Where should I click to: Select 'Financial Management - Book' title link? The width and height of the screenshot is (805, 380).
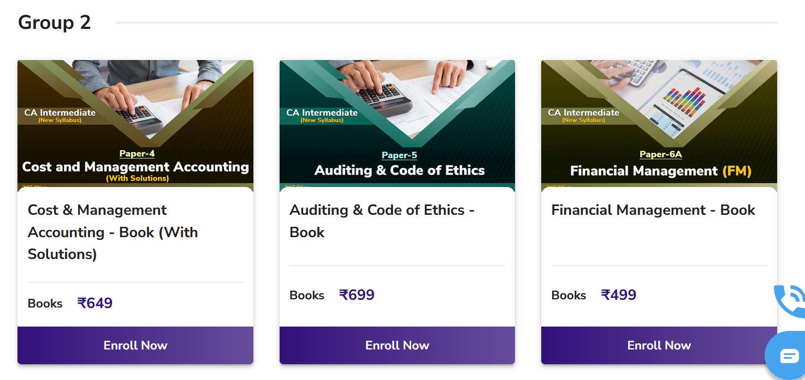[653, 210]
